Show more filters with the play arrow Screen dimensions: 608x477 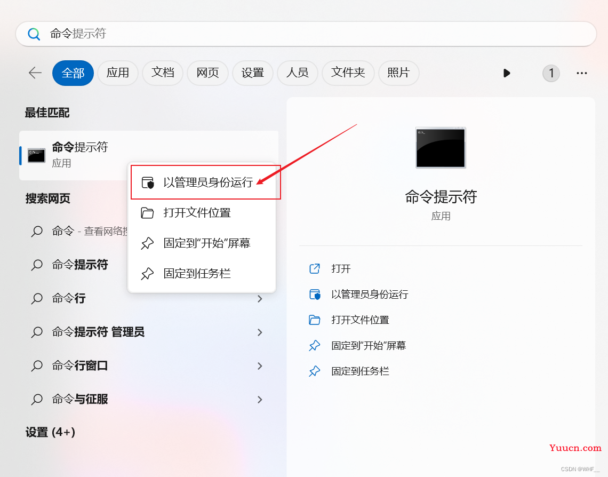tap(507, 73)
